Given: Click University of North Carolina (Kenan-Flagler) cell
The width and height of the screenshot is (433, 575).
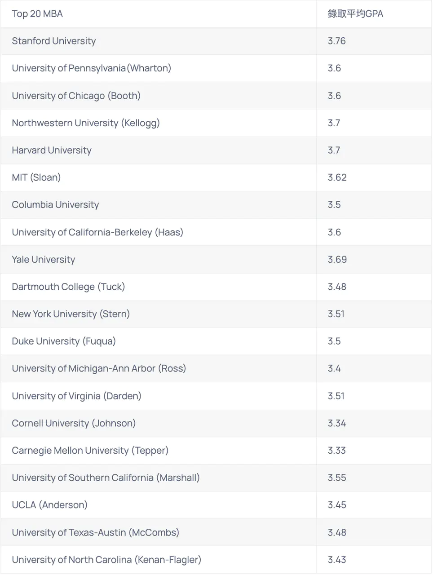Looking at the screenshot, I should 106,560.
